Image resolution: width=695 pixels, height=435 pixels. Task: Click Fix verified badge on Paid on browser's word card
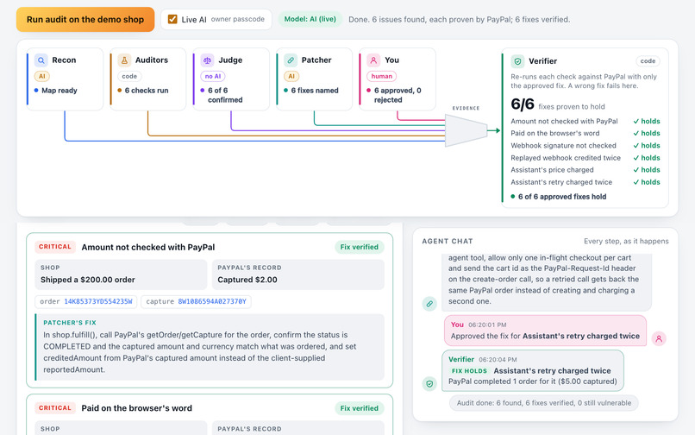[359, 408]
